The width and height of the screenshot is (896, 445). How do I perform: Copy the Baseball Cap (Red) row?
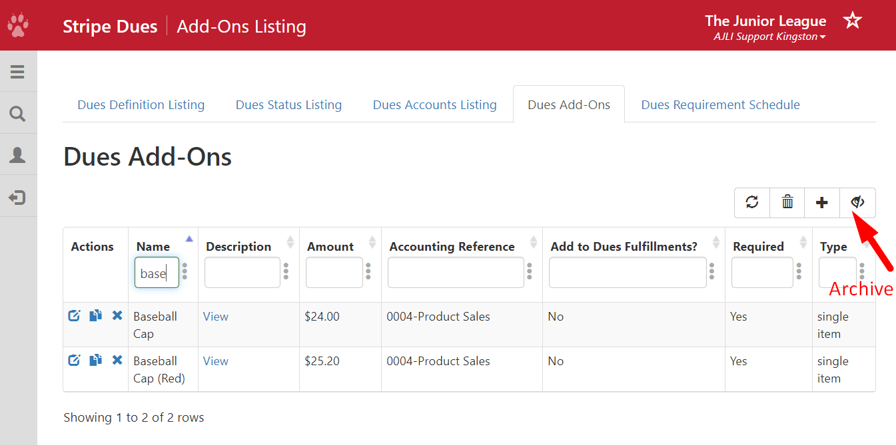coord(96,361)
